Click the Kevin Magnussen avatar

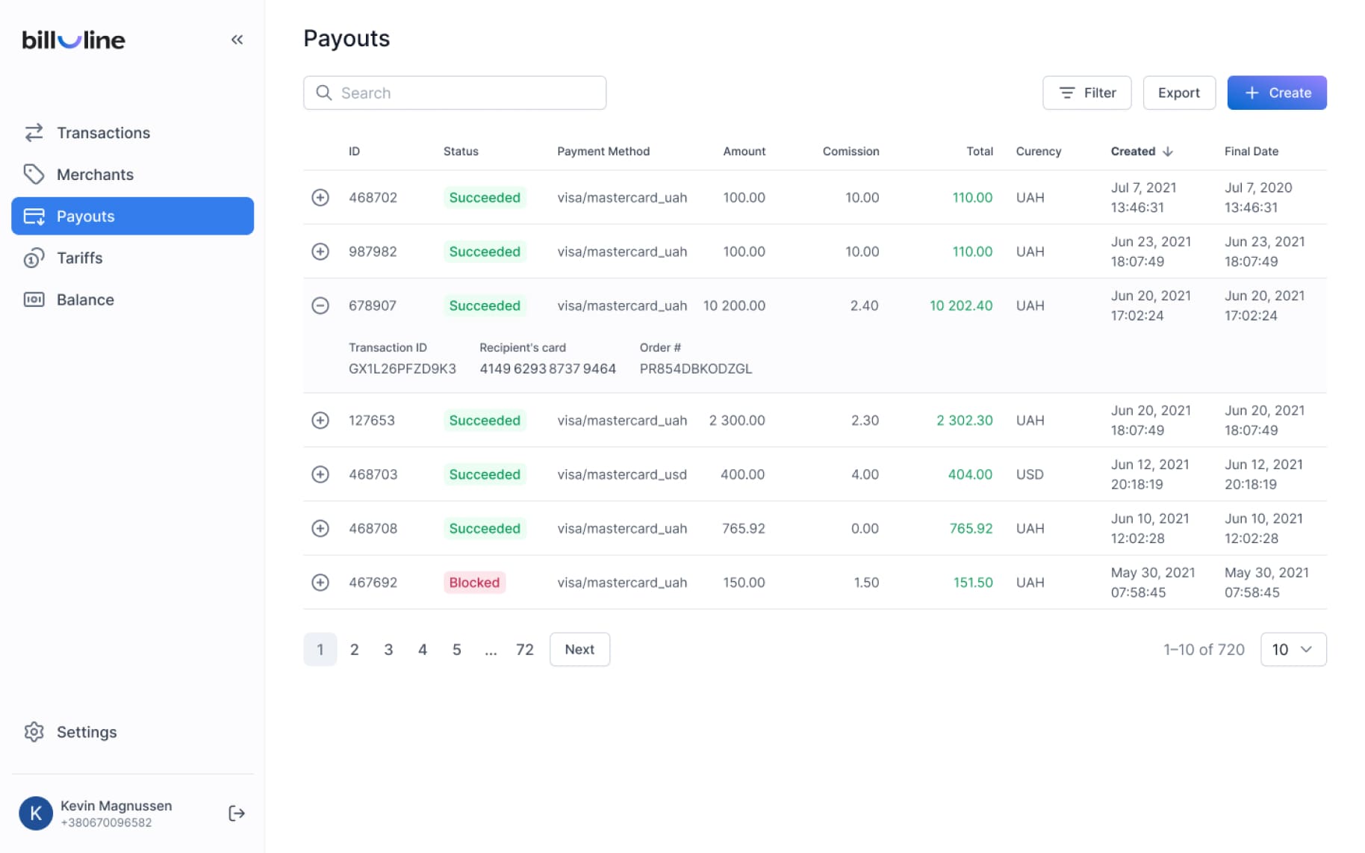pos(36,813)
